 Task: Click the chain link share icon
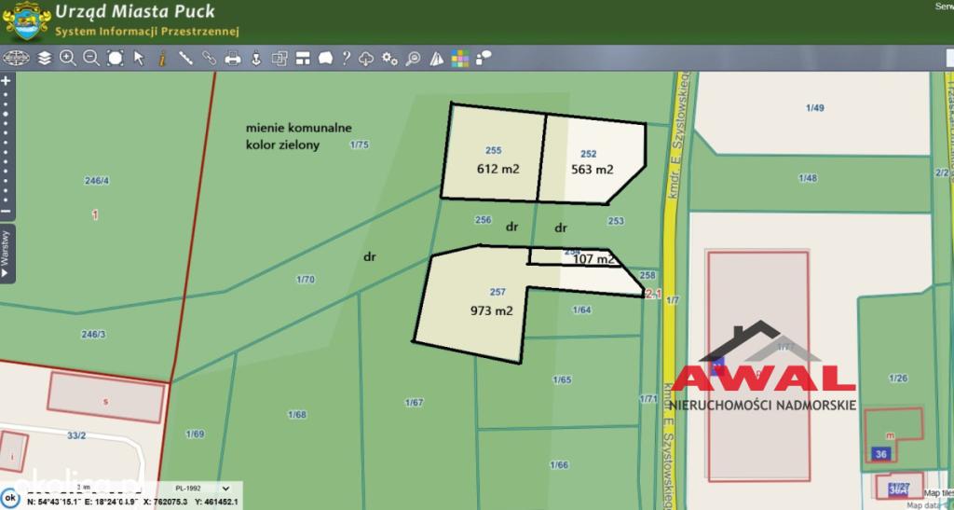click(209, 58)
